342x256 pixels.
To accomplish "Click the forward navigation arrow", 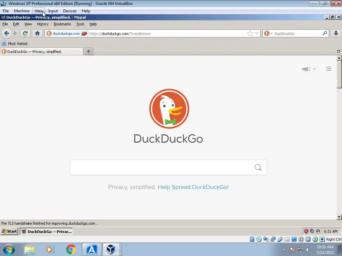I will 15,33.
